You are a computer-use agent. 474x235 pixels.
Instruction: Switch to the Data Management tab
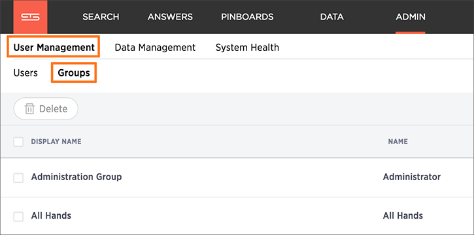(155, 48)
